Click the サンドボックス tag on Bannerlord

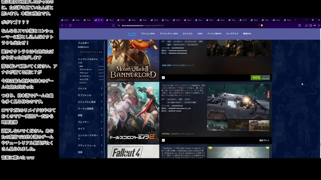(193, 45)
